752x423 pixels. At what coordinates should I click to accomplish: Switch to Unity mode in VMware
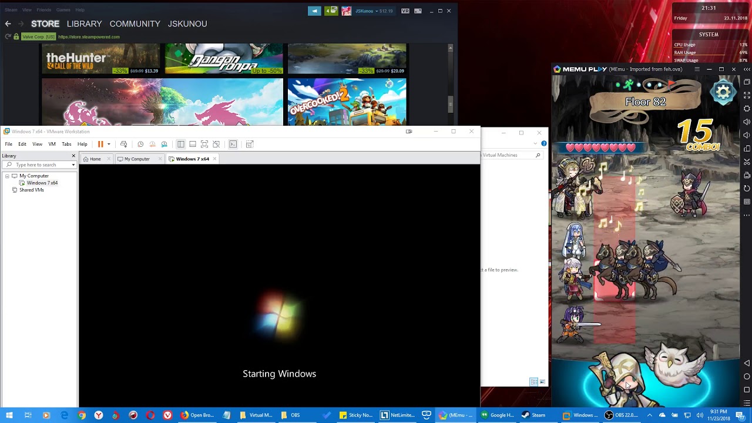216,144
